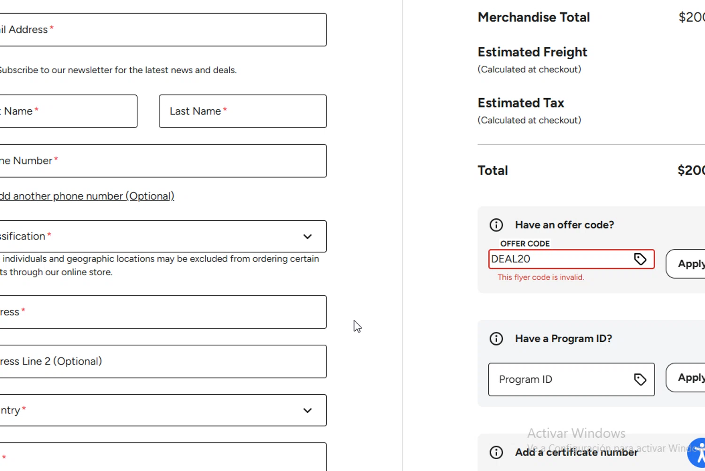The image size is (705, 471).
Task: Click into the Last Name field
Action: (243, 111)
